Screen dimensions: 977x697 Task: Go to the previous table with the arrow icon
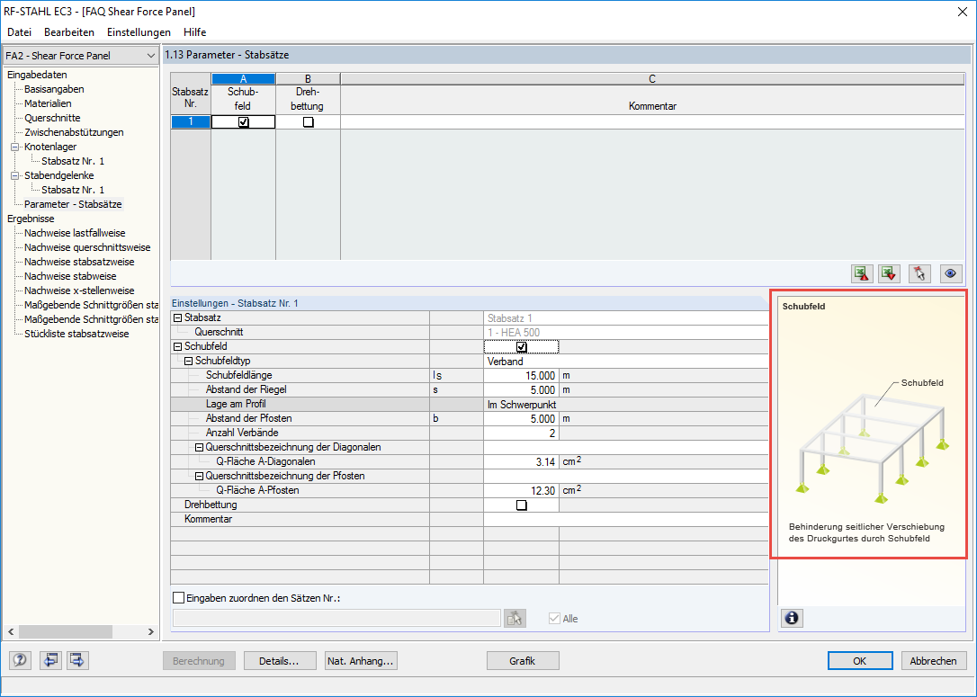pos(49,660)
